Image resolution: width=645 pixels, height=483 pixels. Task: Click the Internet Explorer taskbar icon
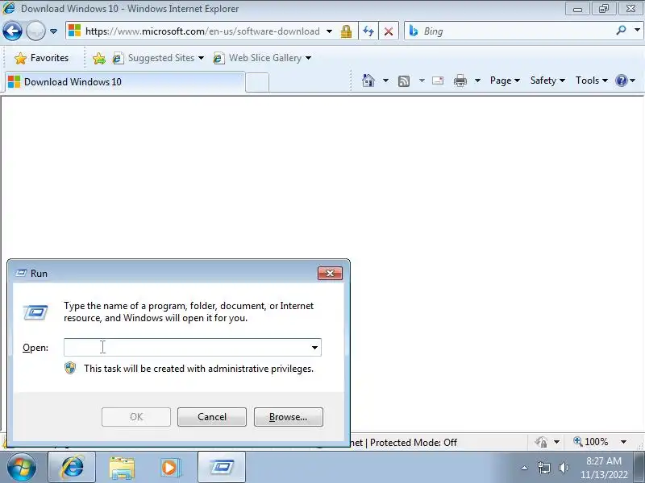(x=72, y=468)
